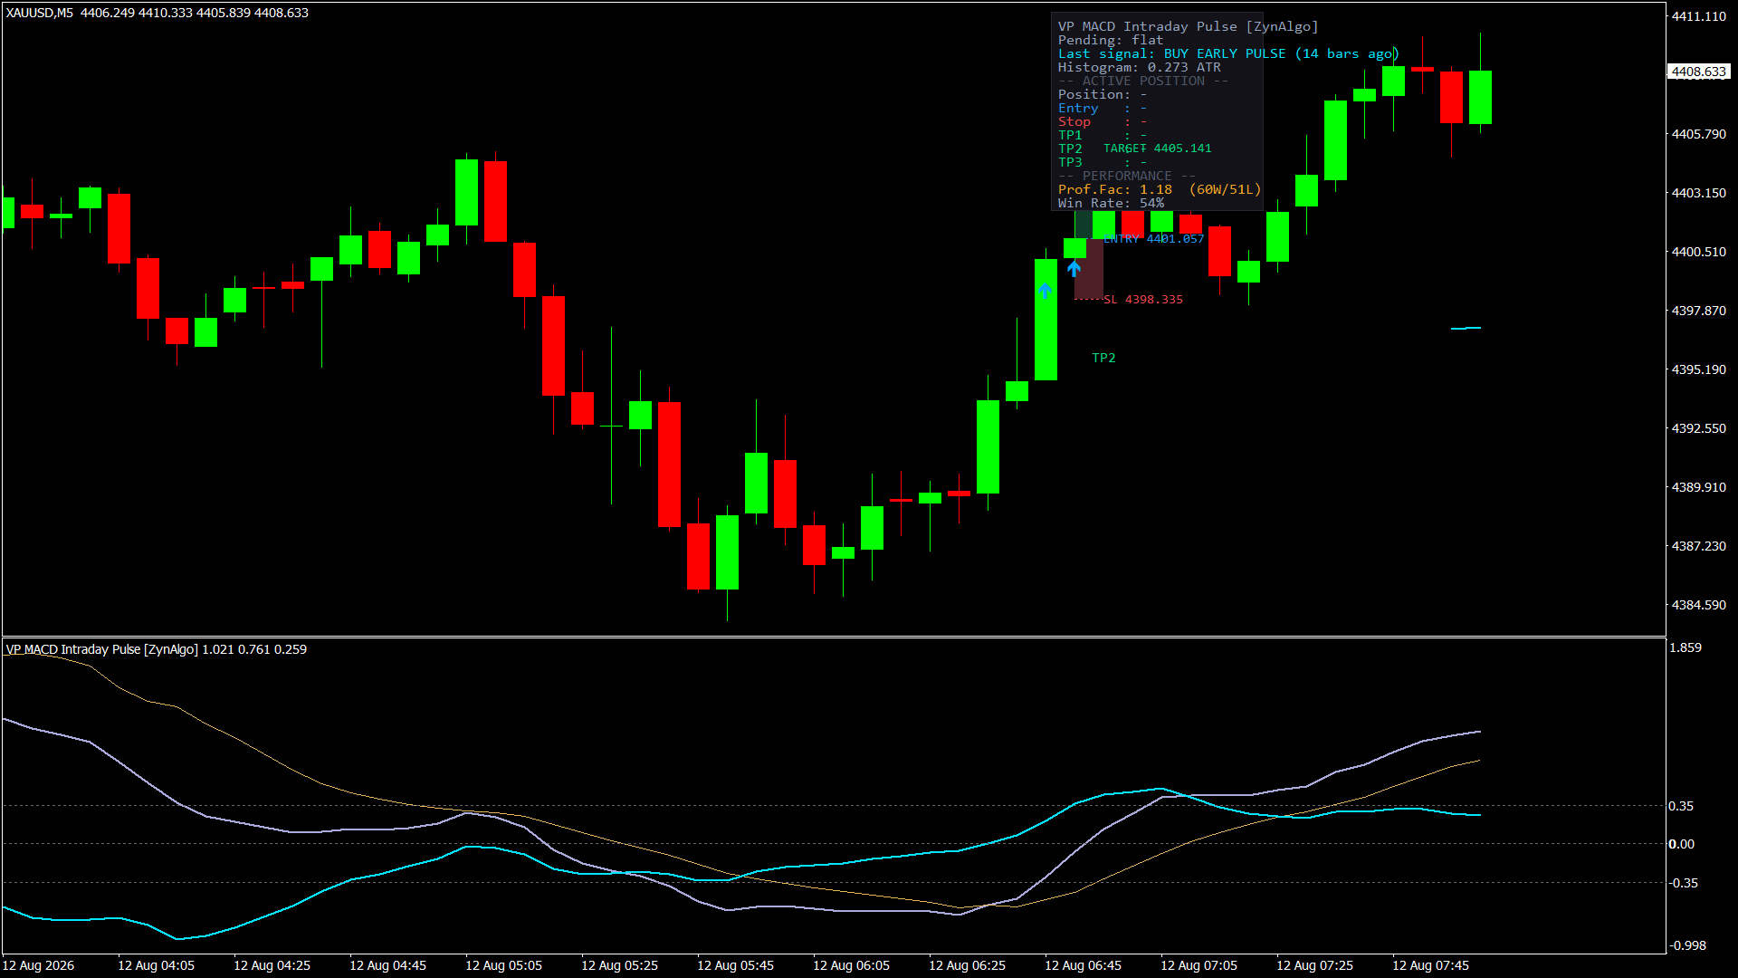This screenshot has width=1738, height=978.
Task: Select the 4400.510 price axis label
Action: 1699,252
